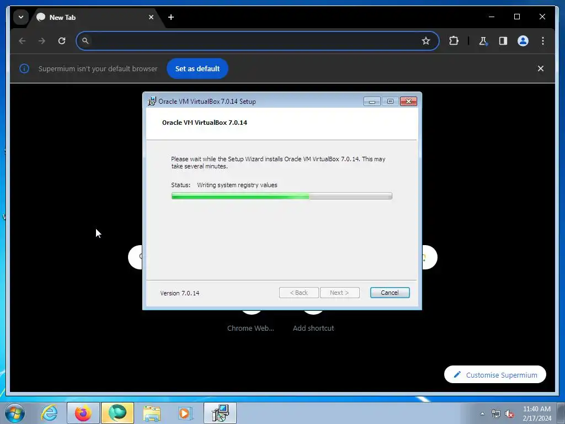Viewport: 565px width, 424px height.
Task: Open Customise Supermium
Action: point(495,375)
